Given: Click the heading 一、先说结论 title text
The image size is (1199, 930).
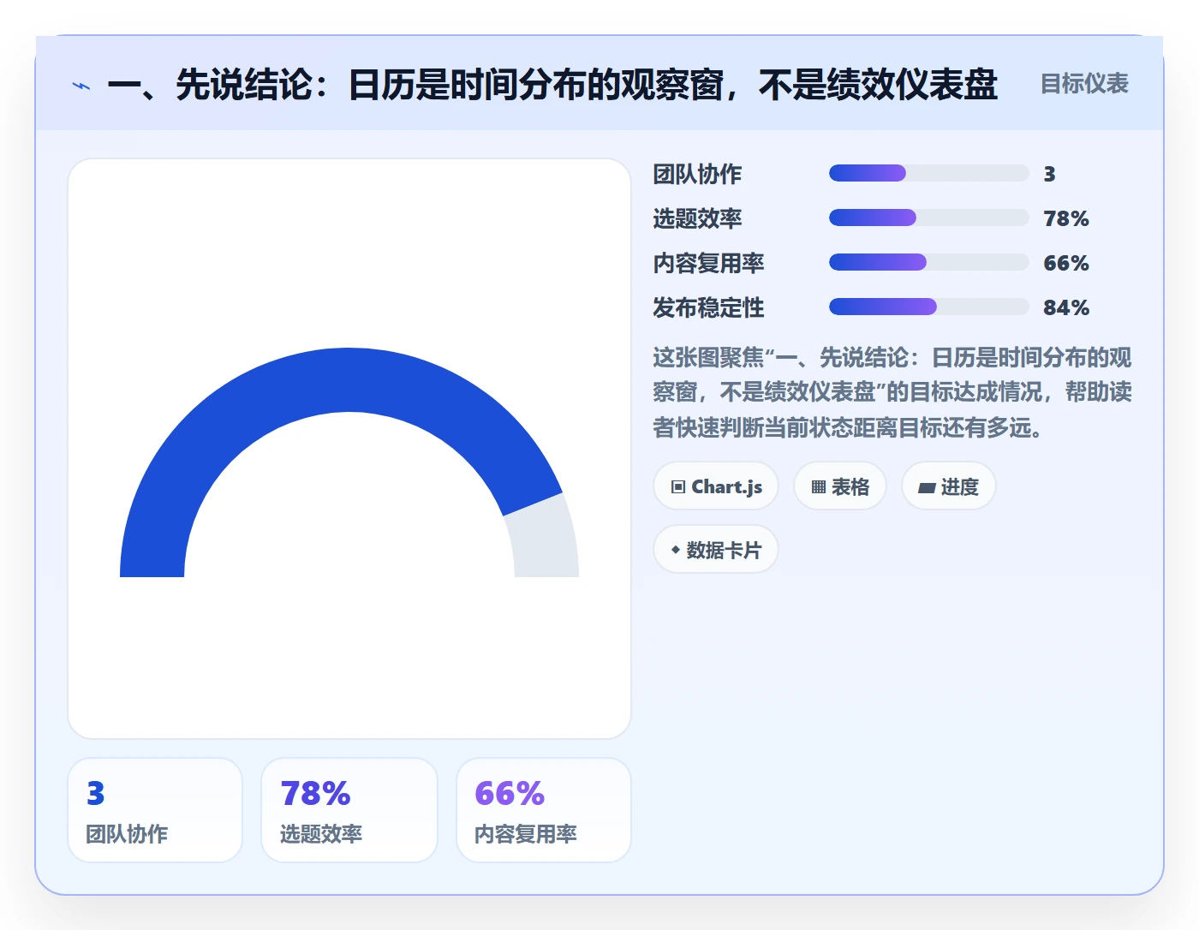Looking at the screenshot, I should coord(552,85).
